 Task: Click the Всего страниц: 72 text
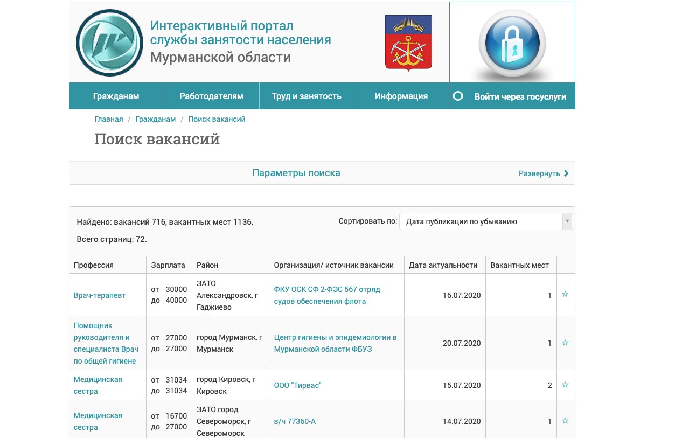112,239
